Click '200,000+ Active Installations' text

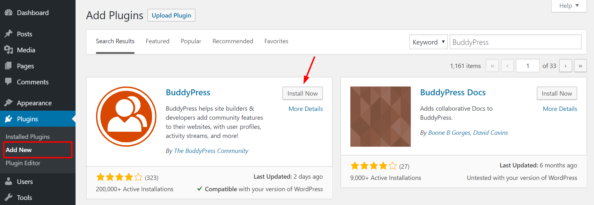tap(135, 189)
